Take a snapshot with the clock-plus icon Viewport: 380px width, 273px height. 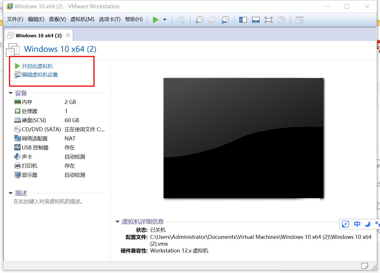(x=199, y=20)
